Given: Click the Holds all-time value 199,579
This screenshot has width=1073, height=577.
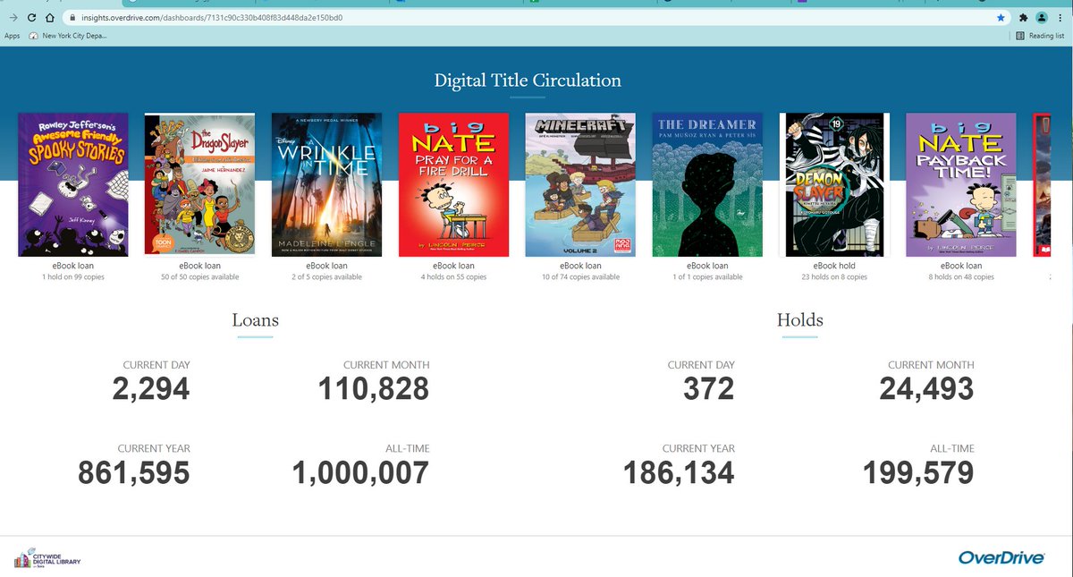Looking at the screenshot, I should (918, 472).
